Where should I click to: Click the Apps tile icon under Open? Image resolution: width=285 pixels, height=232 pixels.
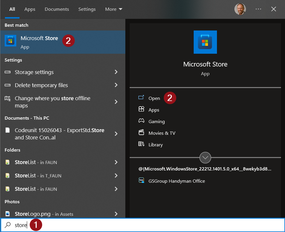(x=141, y=109)
